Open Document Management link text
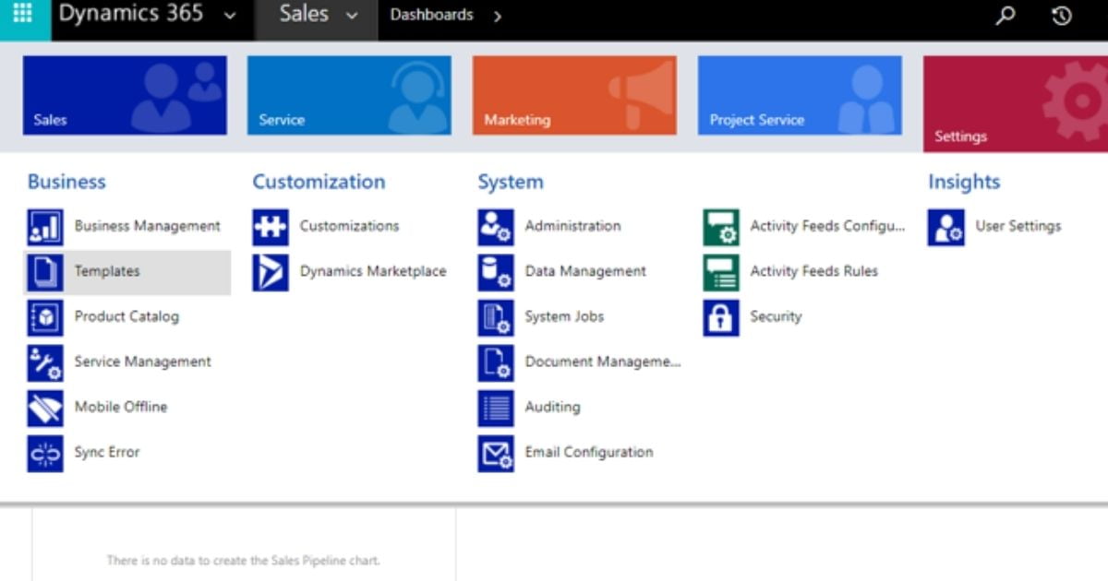Screen dimensions: 1108x581 point(603,362)
